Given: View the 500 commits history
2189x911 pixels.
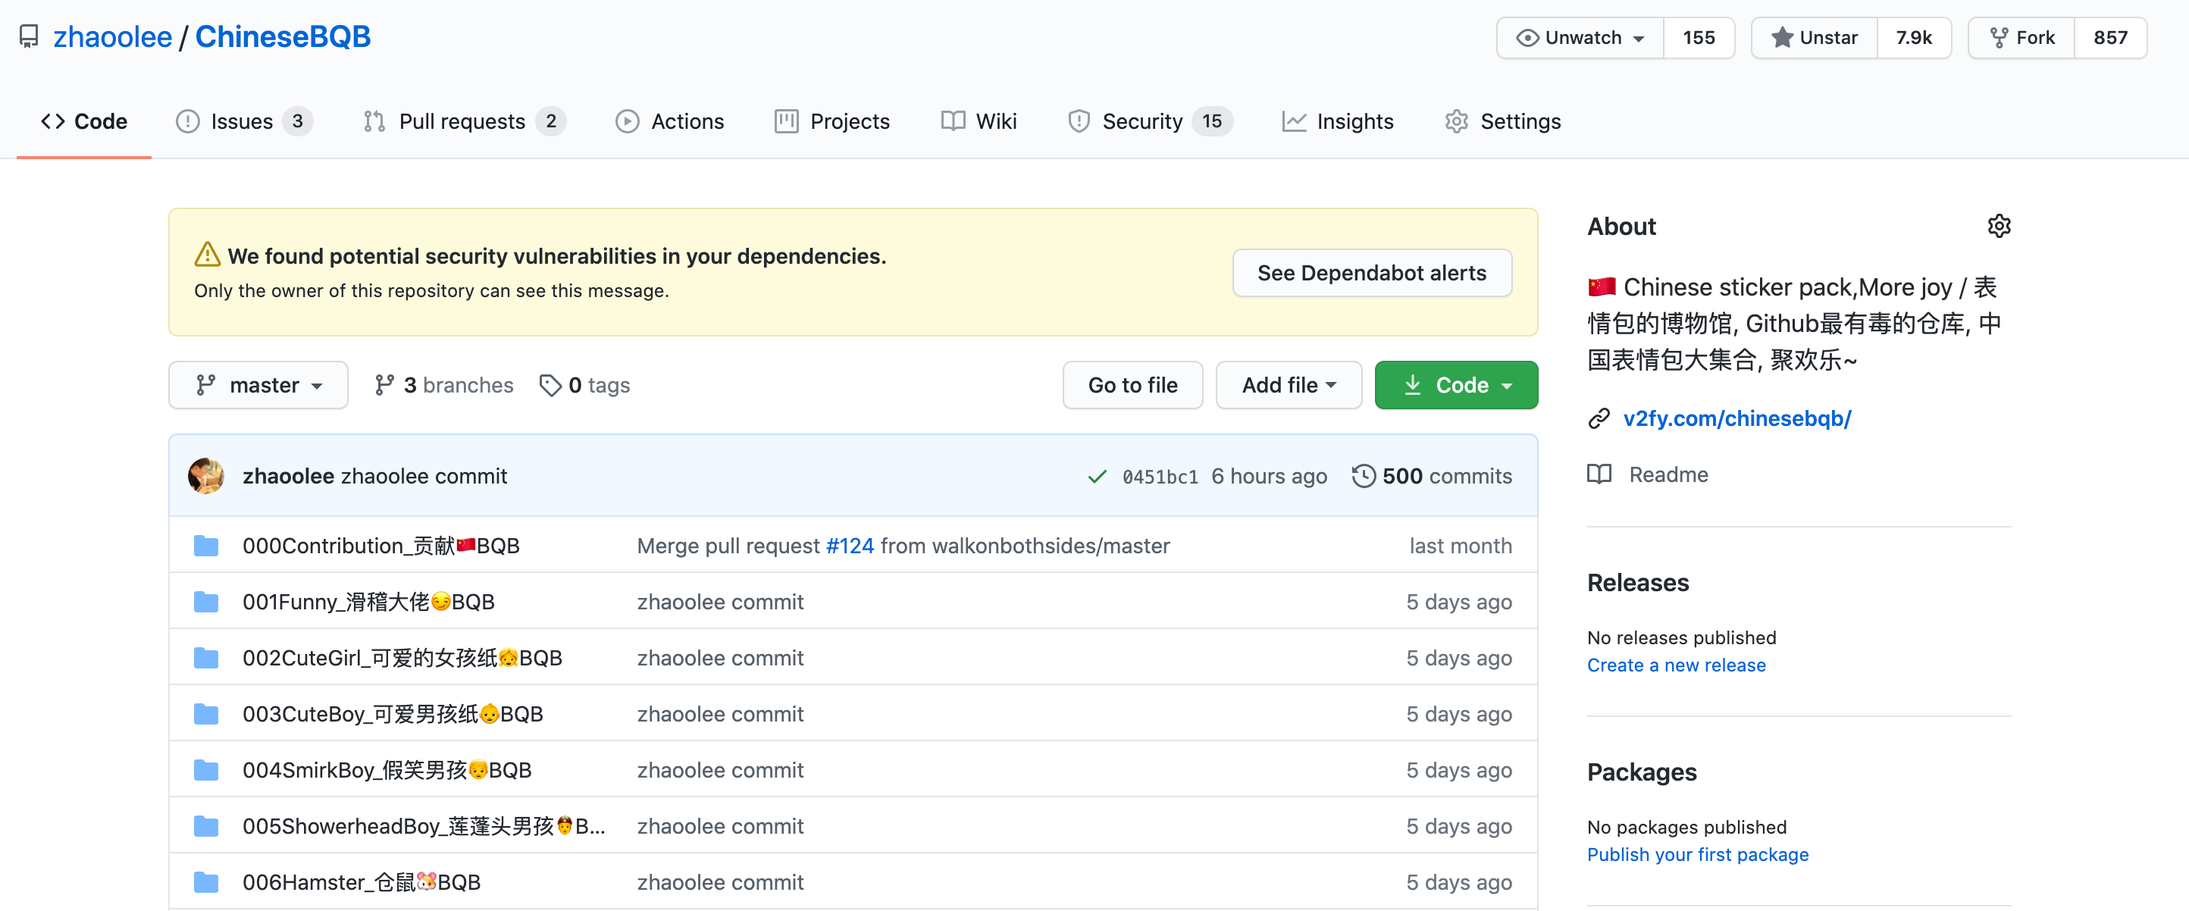Looking at the screenshot, I should click(x=1433, y=476).
